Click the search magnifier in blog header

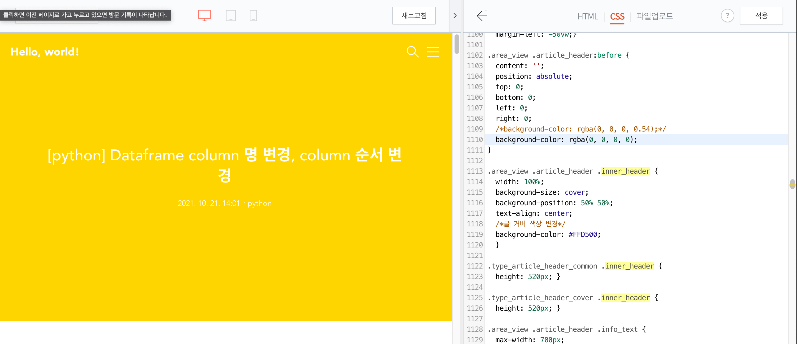point(412,52)
